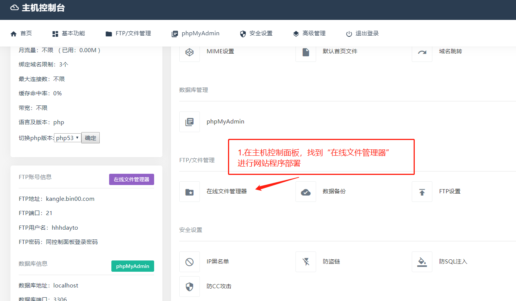The image size is (516, 301).
Task: Open the 防CC攻击 shield icon
Action: click(189, 286)
